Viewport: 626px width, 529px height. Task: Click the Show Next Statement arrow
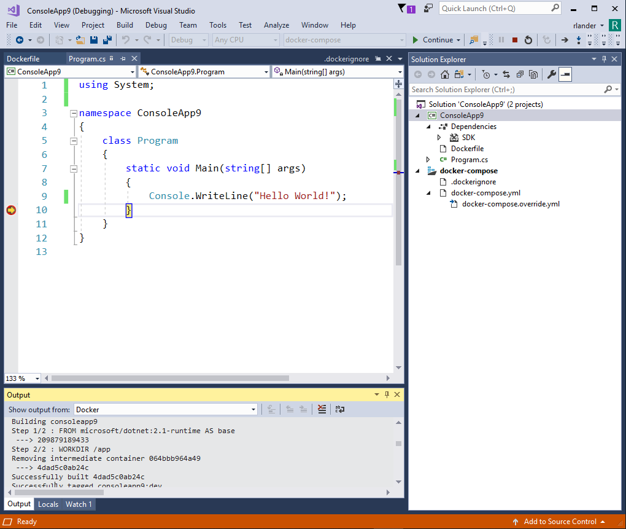point(565,40)
